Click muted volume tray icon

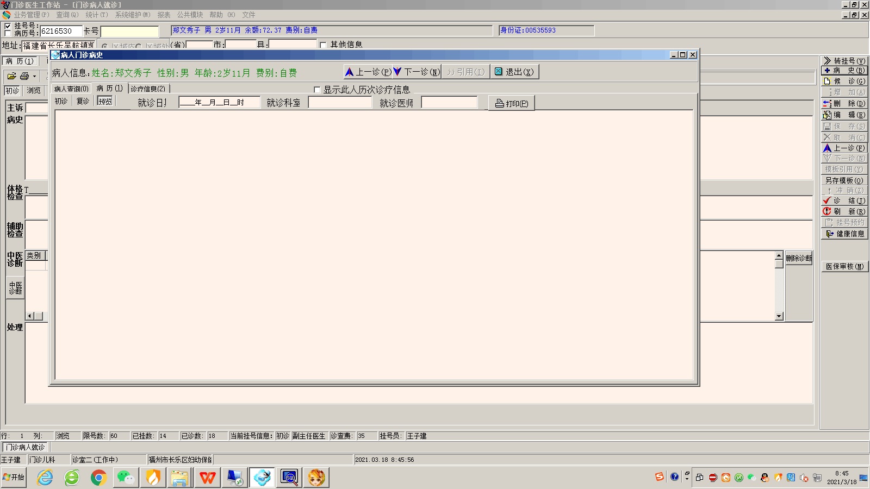[x=804, y=478]
